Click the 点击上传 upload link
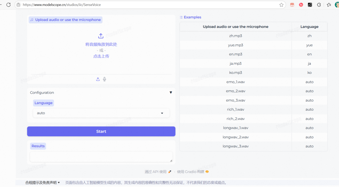This screenshot has height=187, width=339. pos(101,57)
